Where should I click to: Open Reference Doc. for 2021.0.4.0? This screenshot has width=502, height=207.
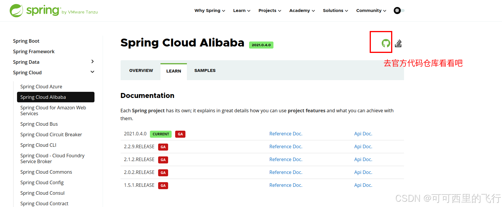tap(286, 134)
